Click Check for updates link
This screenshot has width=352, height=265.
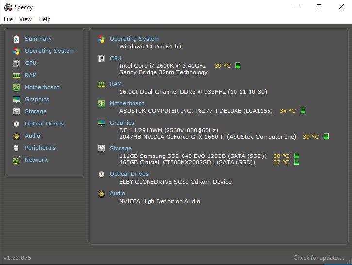pyautogui.click(x=318, y=258)
